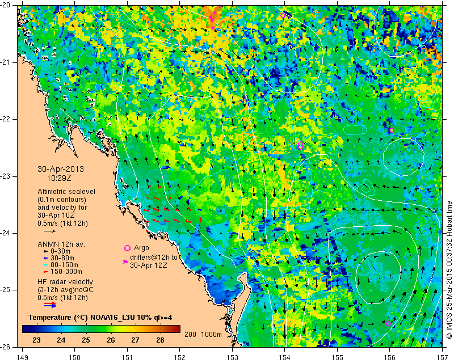Click the magenta drifter track near 152.6°E 20.2°S

(x=213, y=18)
